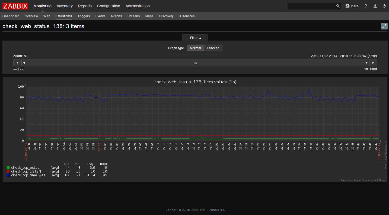Click the max value 95

tap(105, 175)
